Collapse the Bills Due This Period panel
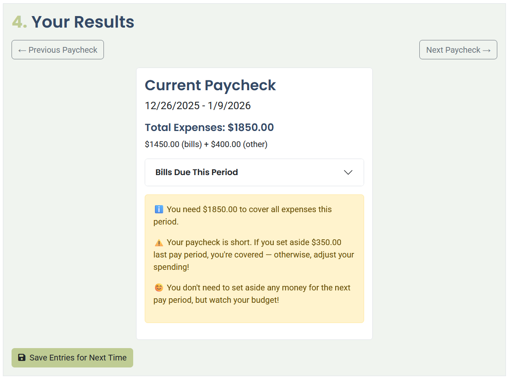508x379 pixels. tap(254, 172)
